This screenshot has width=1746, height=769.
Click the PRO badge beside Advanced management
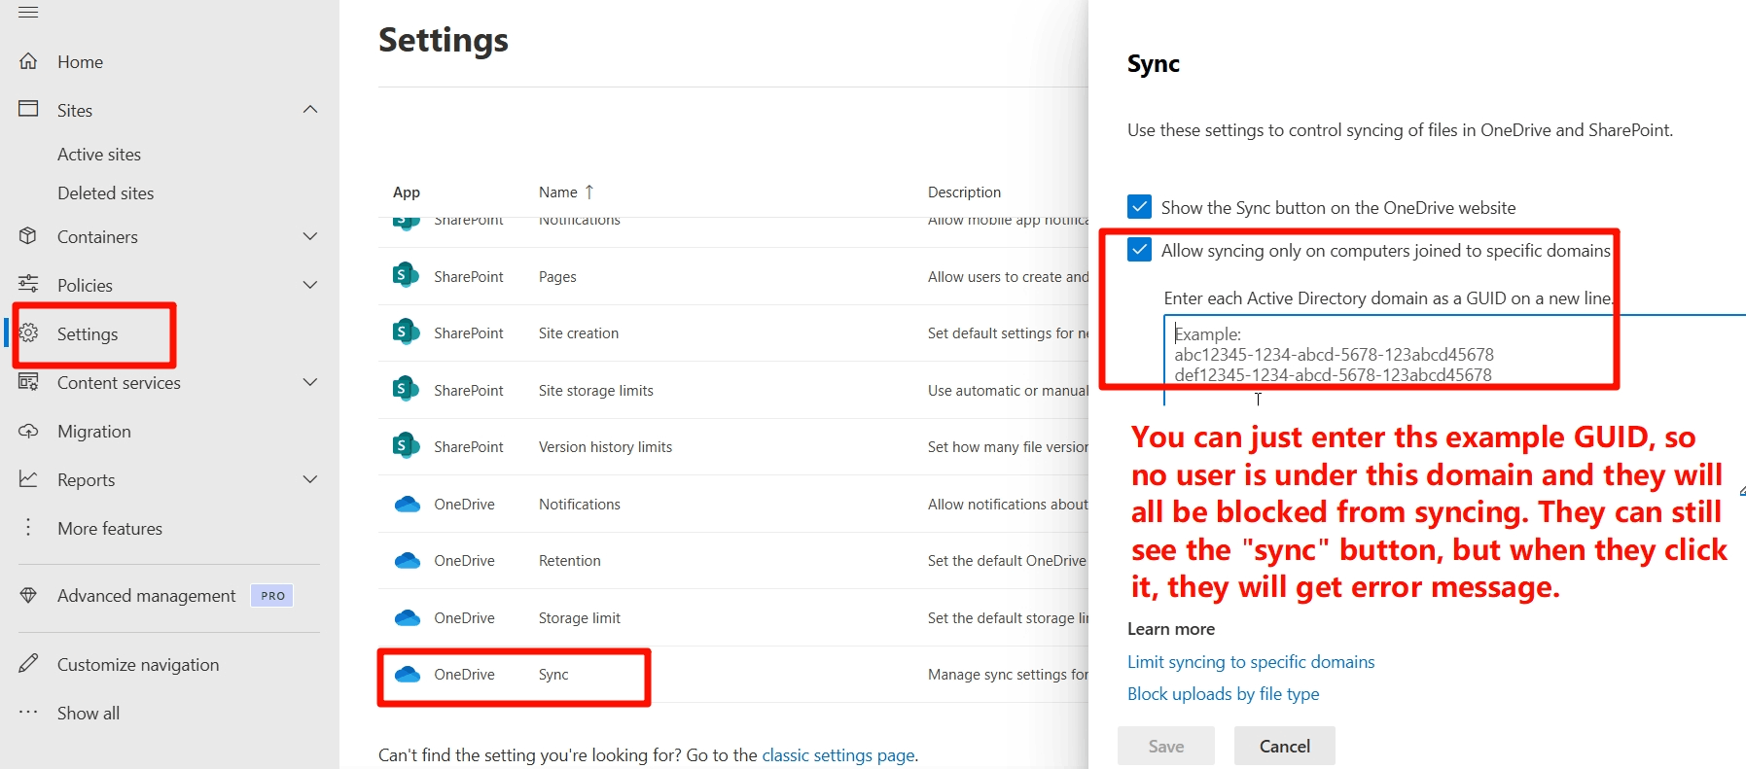click(x=272, y=596)
